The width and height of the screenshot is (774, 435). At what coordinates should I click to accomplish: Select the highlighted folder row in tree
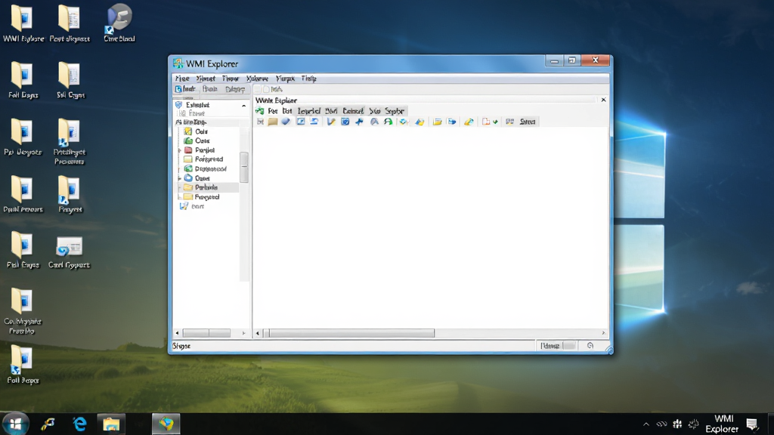(209, 187)
